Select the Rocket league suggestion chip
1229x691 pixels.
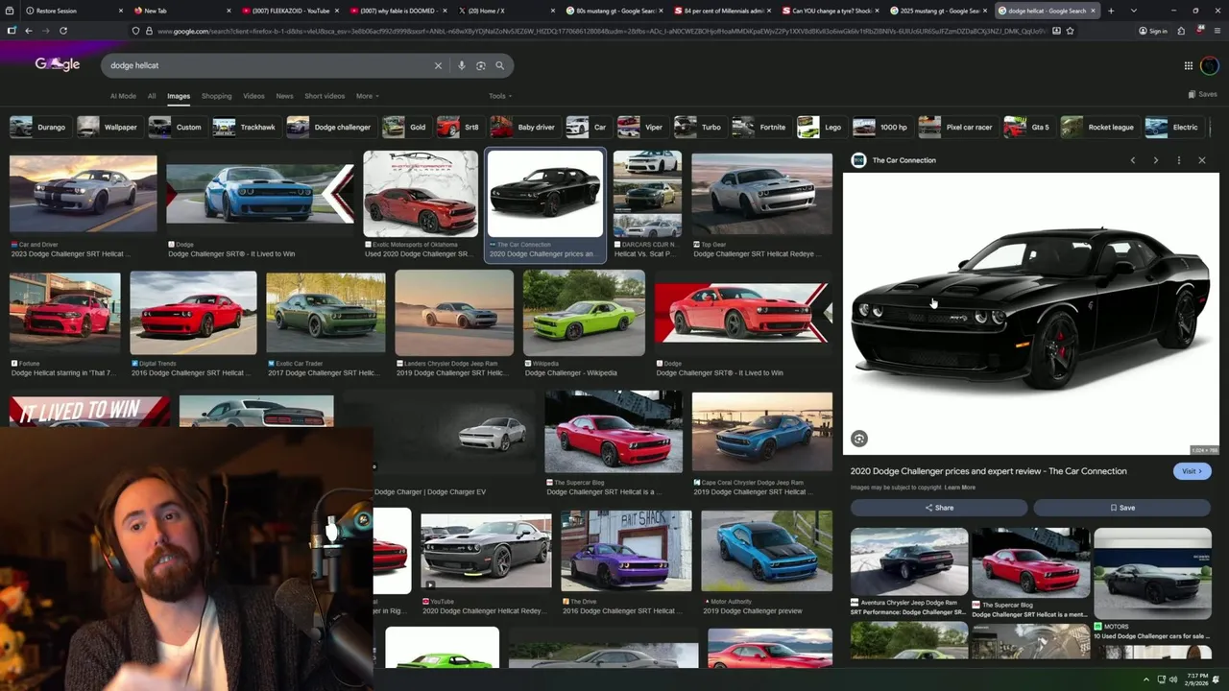pyautogui.click(x=1099, y=127)
